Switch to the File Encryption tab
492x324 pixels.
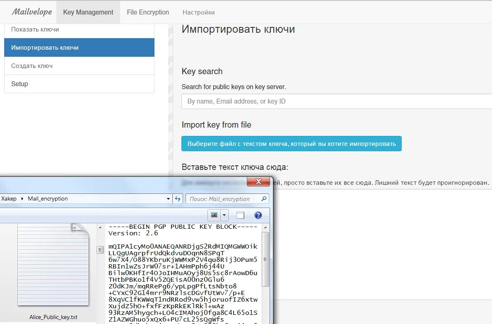point(148,12)
